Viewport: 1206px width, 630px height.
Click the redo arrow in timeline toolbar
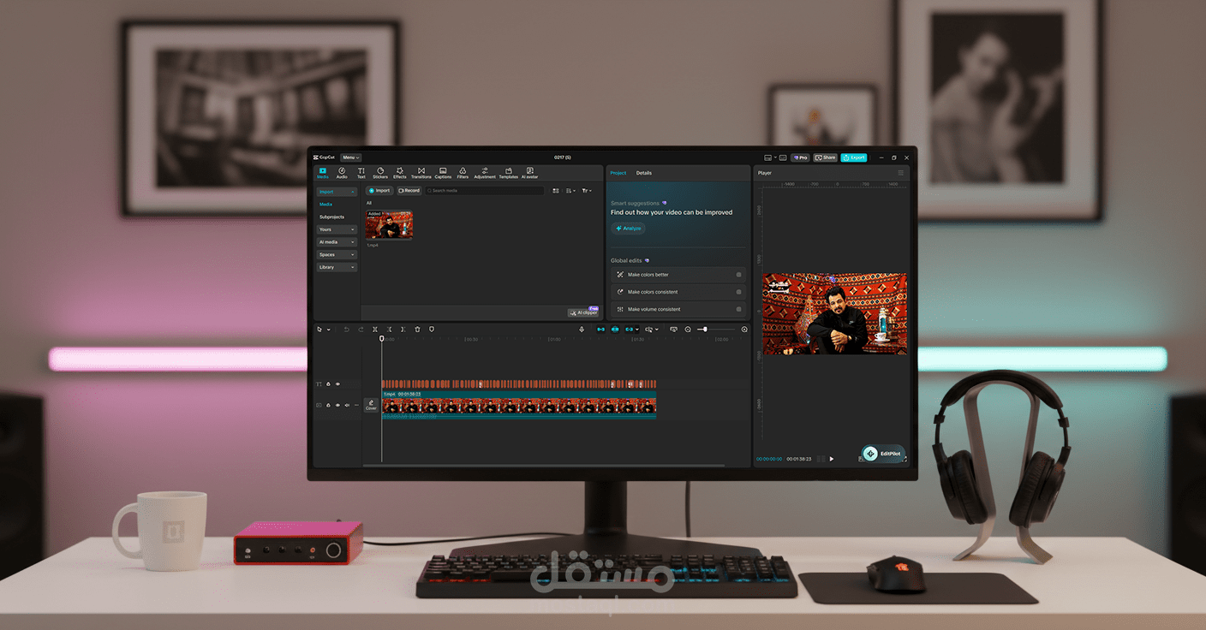[361, 330]
